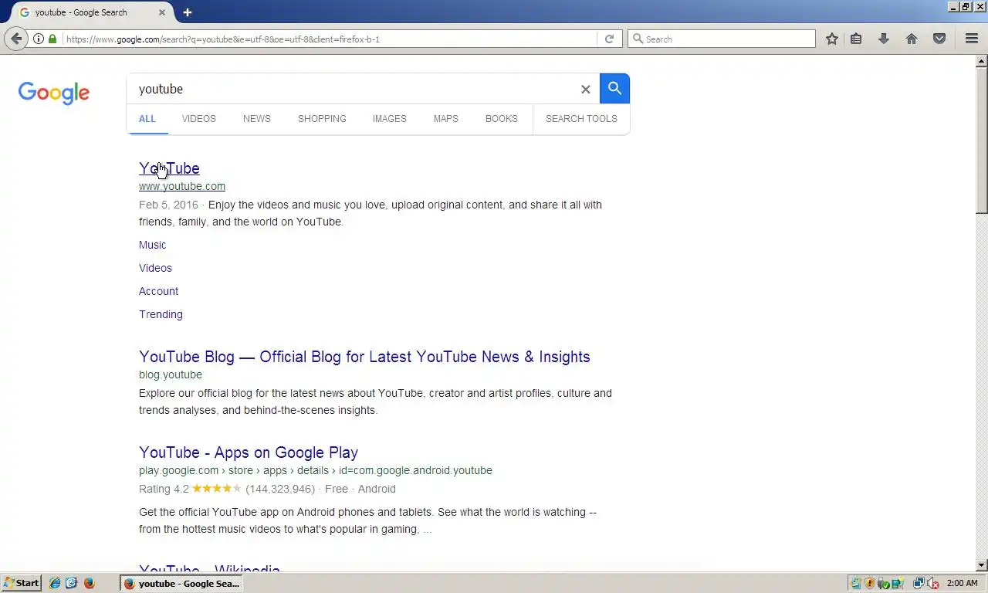988x593 pixels.
Task: Switch to IMAGES search tab
Action: click(x=390, y=119)
